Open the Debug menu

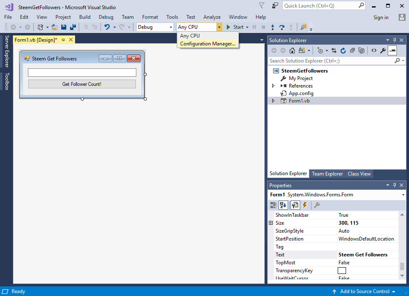[106, 17]
